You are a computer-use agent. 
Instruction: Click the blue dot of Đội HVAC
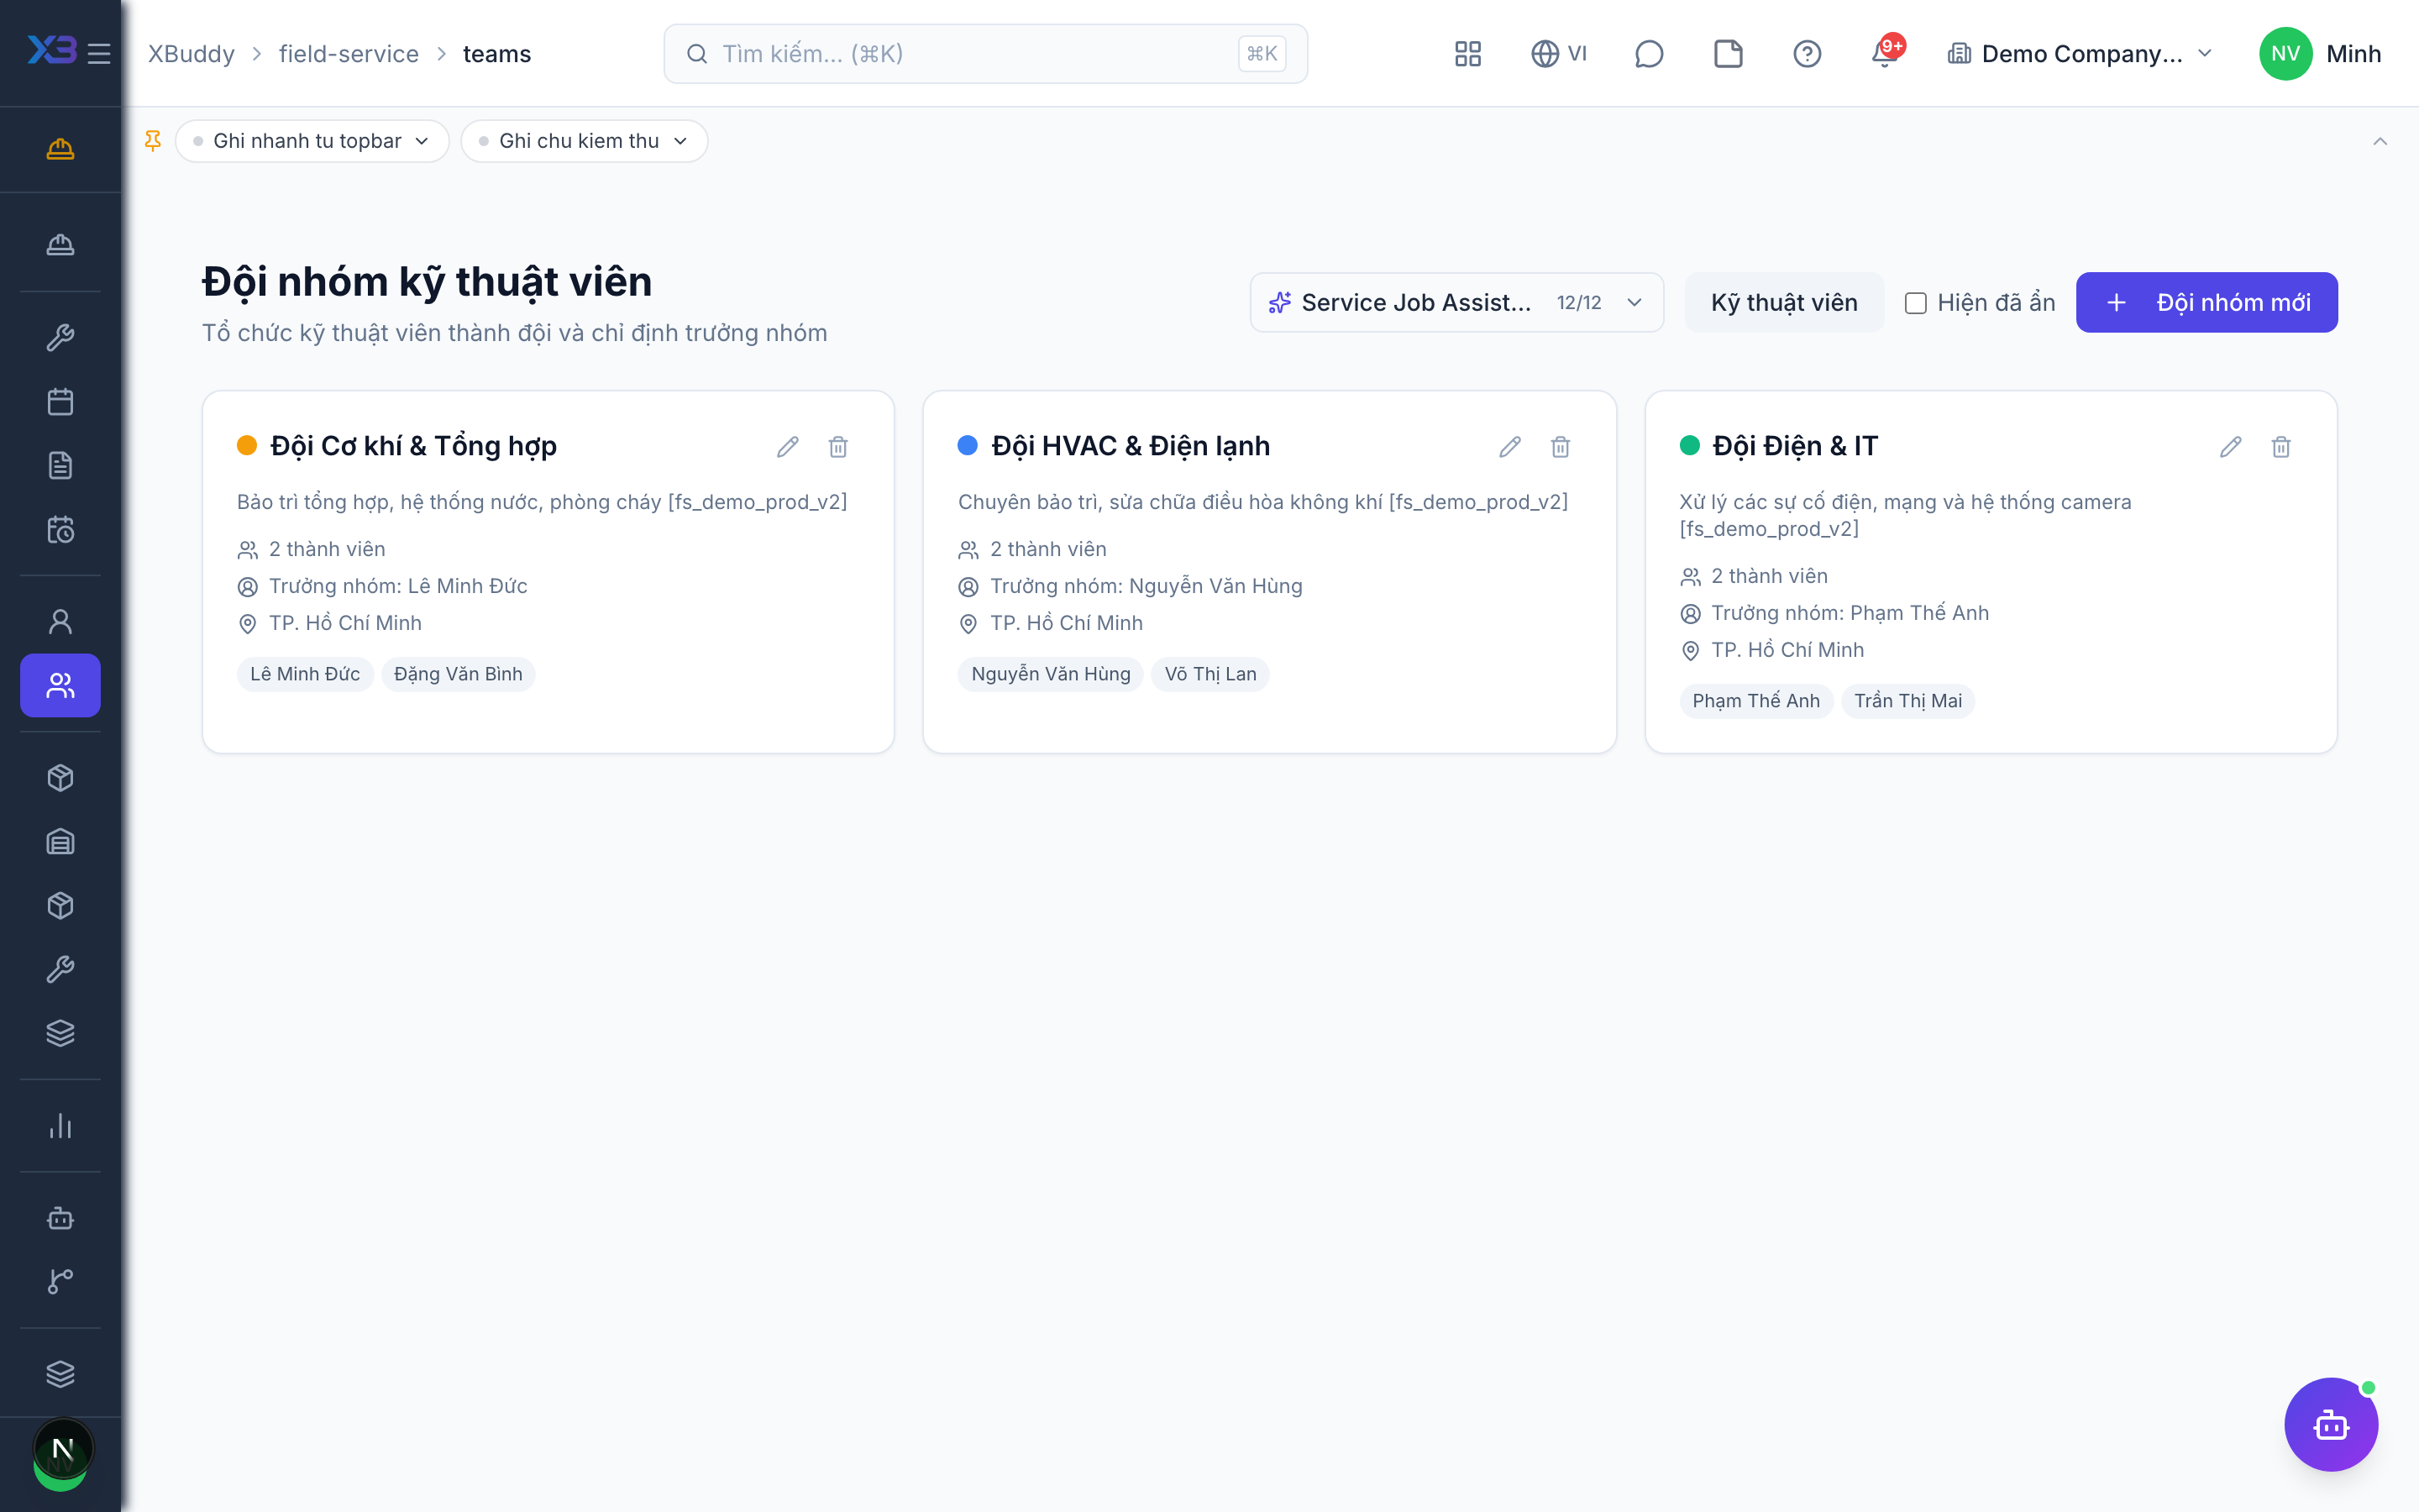click(x=968, y=446)
